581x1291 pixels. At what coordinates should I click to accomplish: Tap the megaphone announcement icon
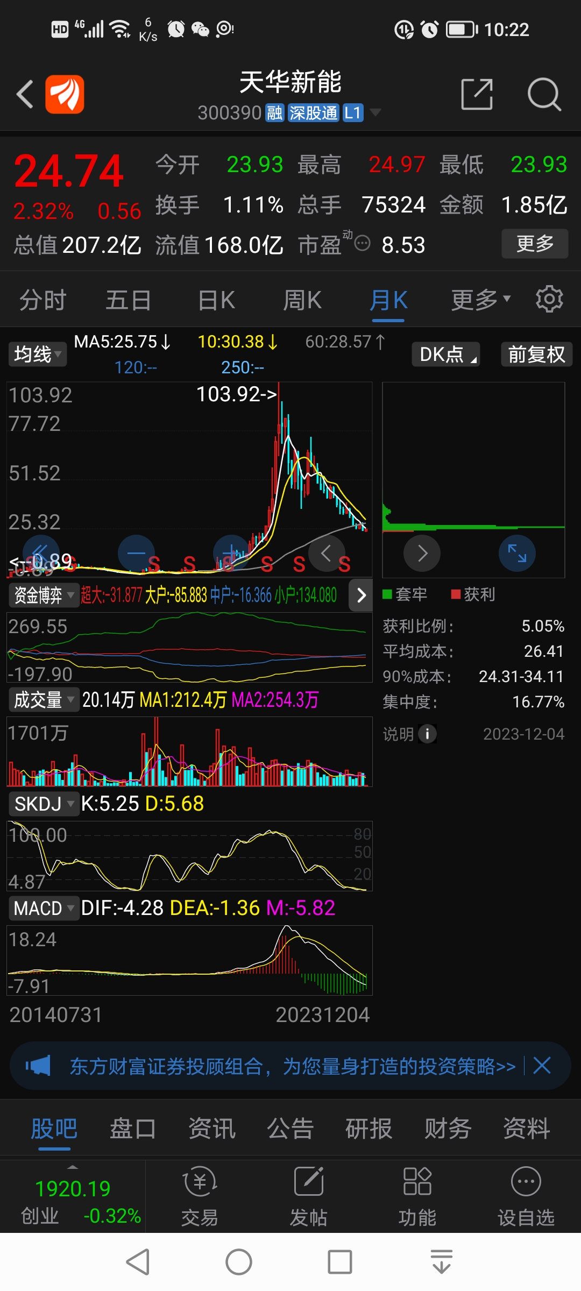pos(38,1066)
